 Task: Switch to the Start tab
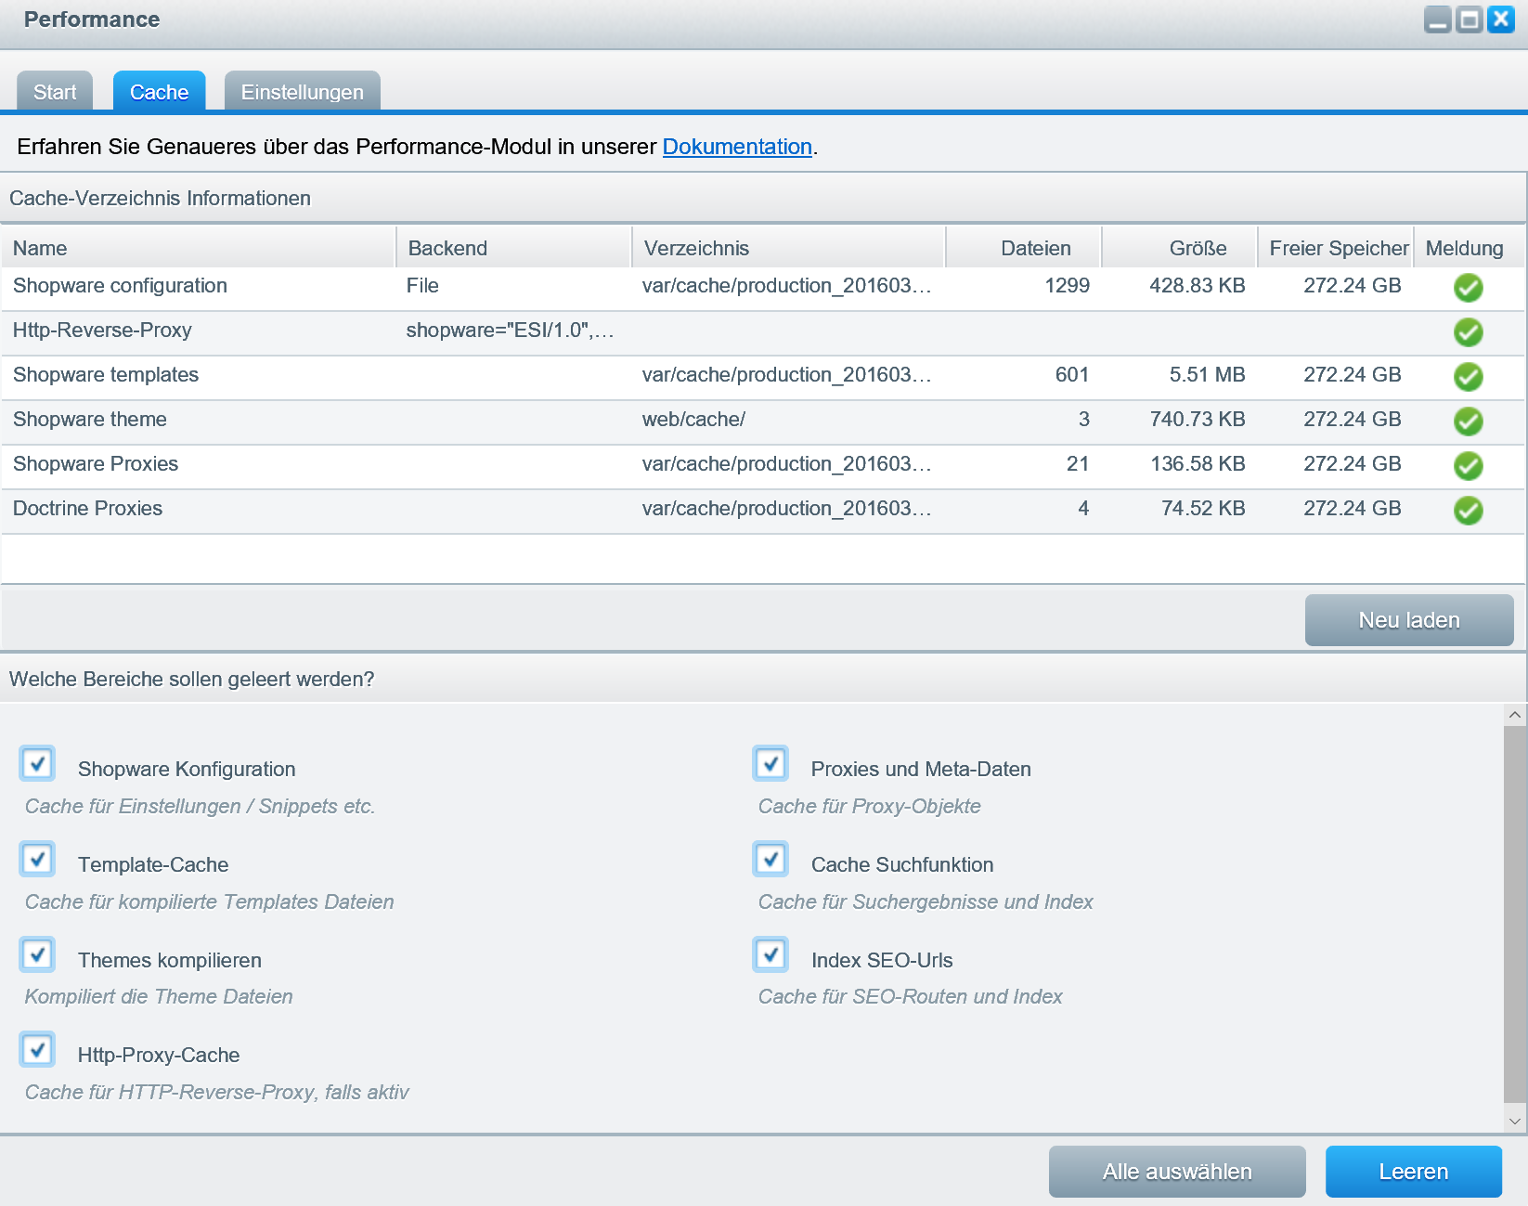(55, 91)
